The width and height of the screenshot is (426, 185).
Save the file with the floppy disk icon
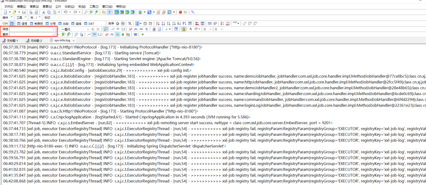[x=24, y=12]
